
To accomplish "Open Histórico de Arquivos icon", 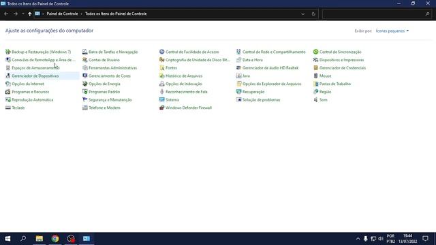I will (x=162, y=76).
